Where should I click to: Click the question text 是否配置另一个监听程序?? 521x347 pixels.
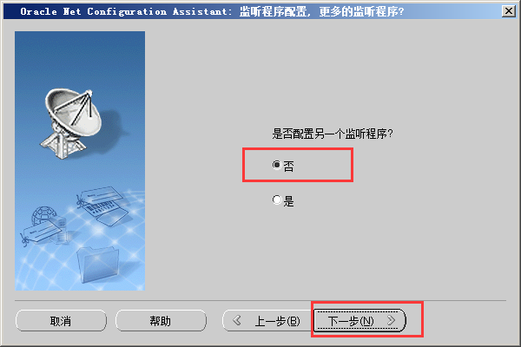click(x=333, y=134)
